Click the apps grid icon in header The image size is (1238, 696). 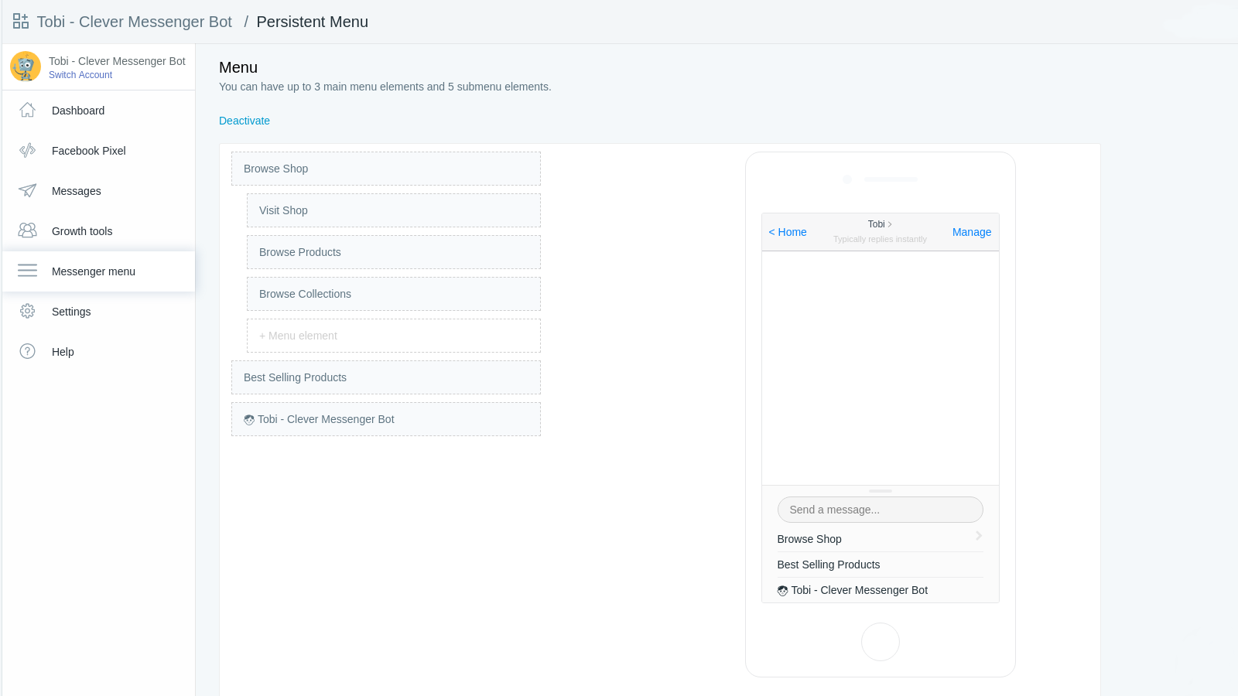click(21, 22)
